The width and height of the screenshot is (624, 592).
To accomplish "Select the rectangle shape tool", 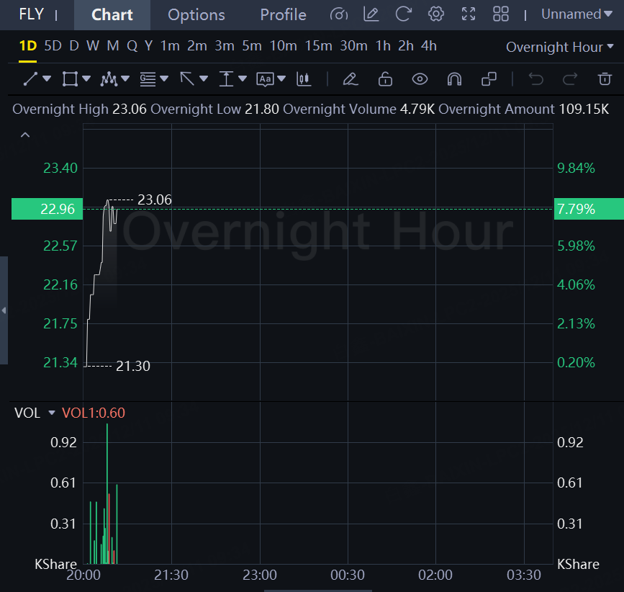I will click(x=70, y=79).
